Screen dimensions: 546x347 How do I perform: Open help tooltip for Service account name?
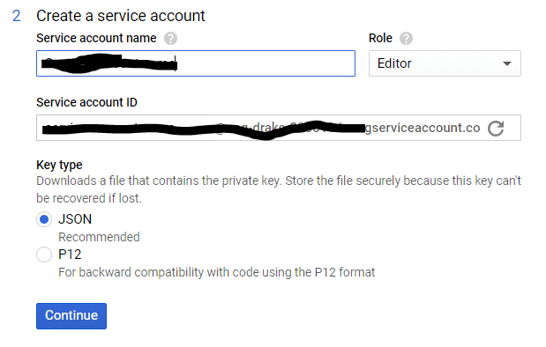pos(170,38)
